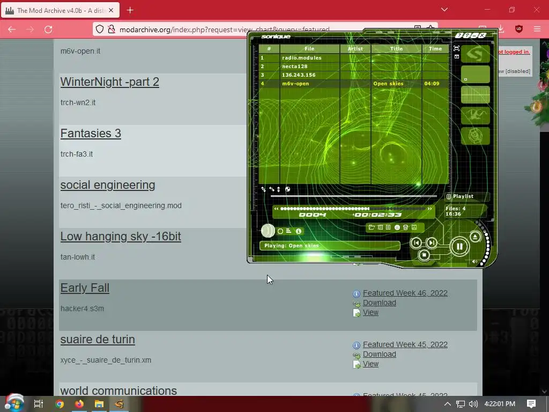This screenshot has width=549, height=412.
Task: Select the creature visual thumbnail in Sonique
Action: tap(476, 115)
